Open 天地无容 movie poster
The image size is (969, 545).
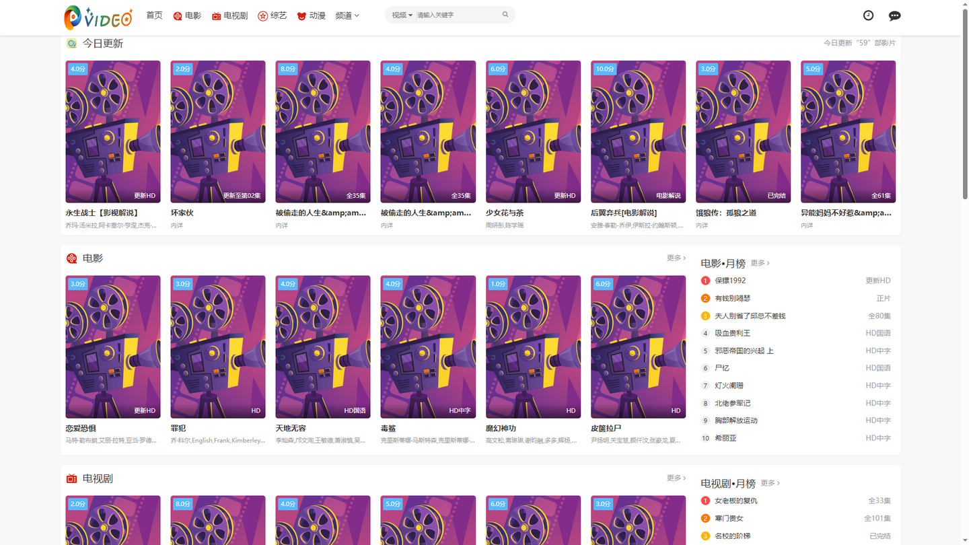pos(323,347)
